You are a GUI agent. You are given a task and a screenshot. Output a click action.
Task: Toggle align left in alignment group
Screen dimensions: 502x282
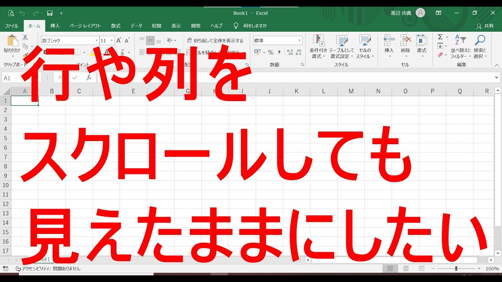coord(142,52)
